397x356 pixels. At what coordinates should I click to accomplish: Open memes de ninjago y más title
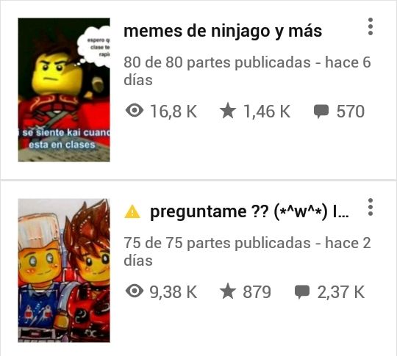pyautogui.click(x=223, y=32)
